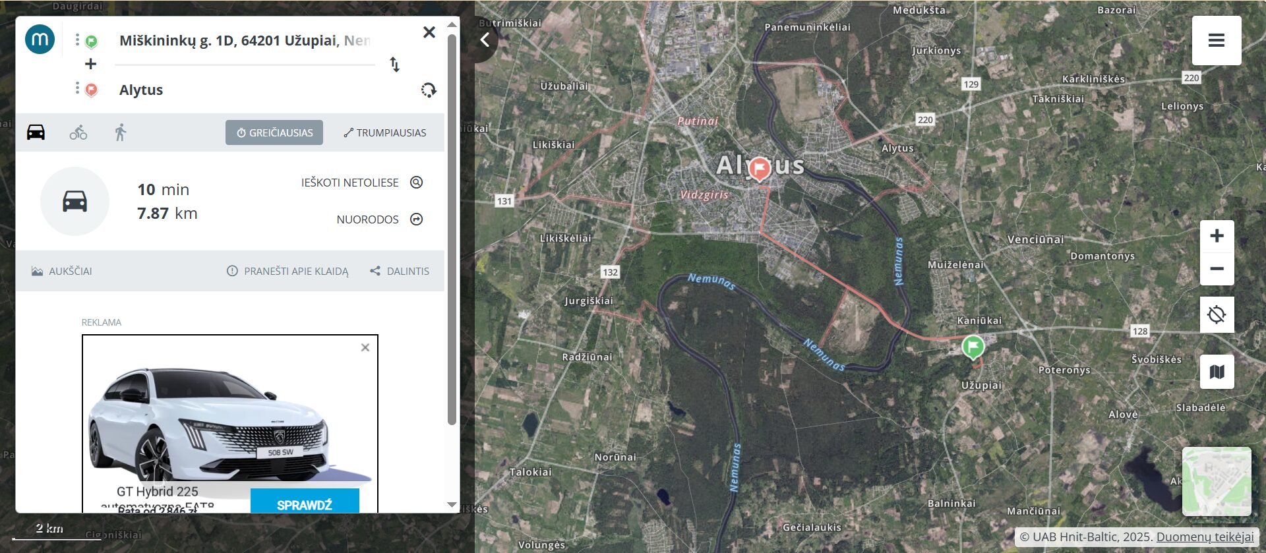Collapse the side panel with left chevron
Screen dimensions: 1266x553
[x=485, y=40]
